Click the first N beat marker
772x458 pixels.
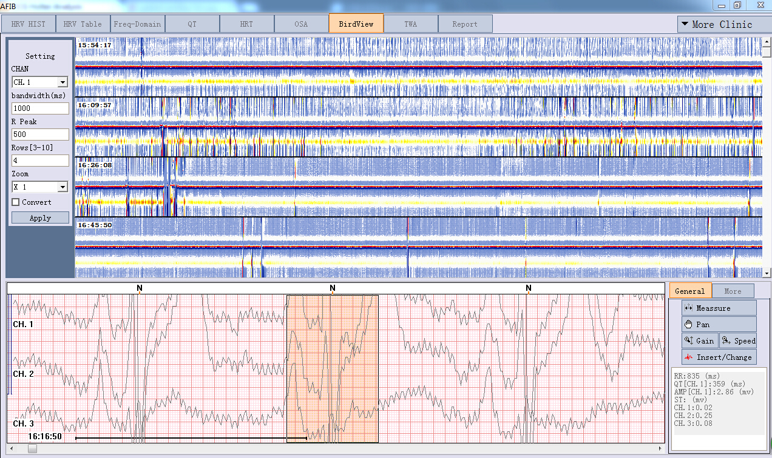tap(140, 288)
